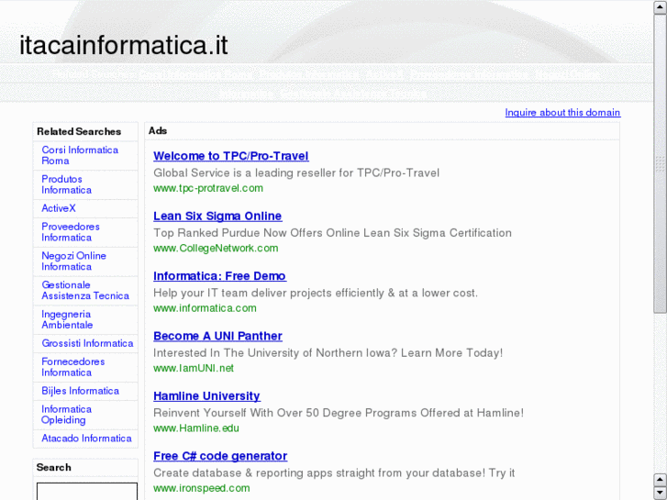Click the 'itacainformatica.it' page title
The image size is (667, 500).
123,45
